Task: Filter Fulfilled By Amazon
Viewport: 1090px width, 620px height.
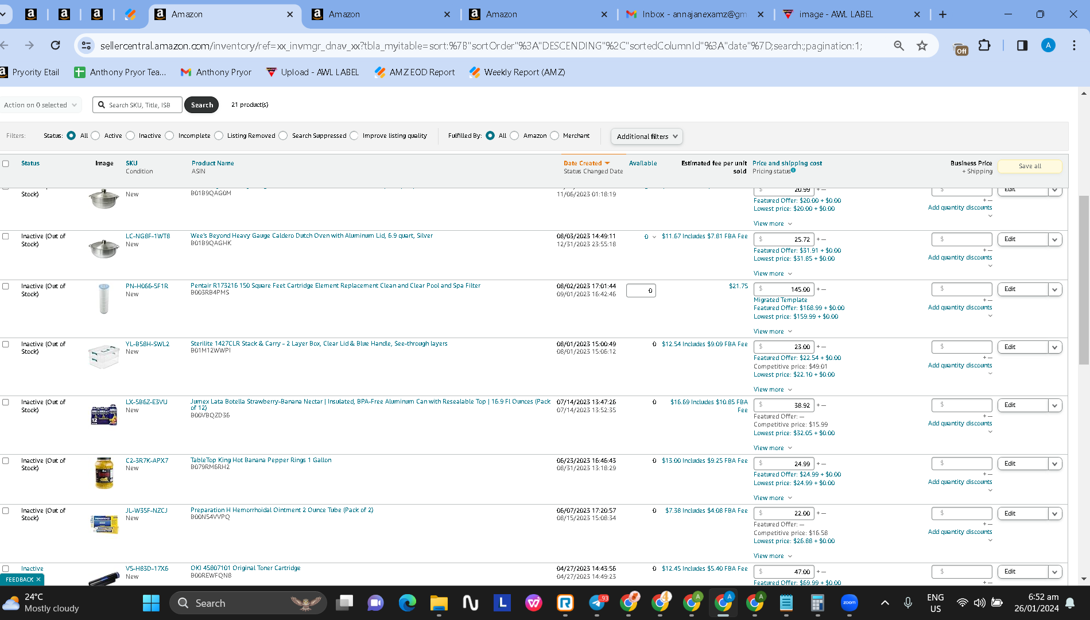Action: click(x=514, y=135)
